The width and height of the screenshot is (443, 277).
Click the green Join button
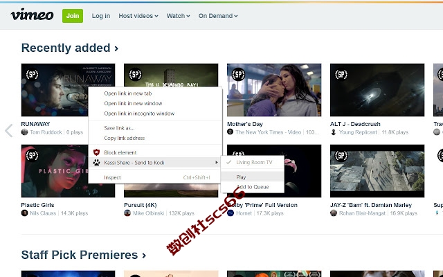coord(73,16)
